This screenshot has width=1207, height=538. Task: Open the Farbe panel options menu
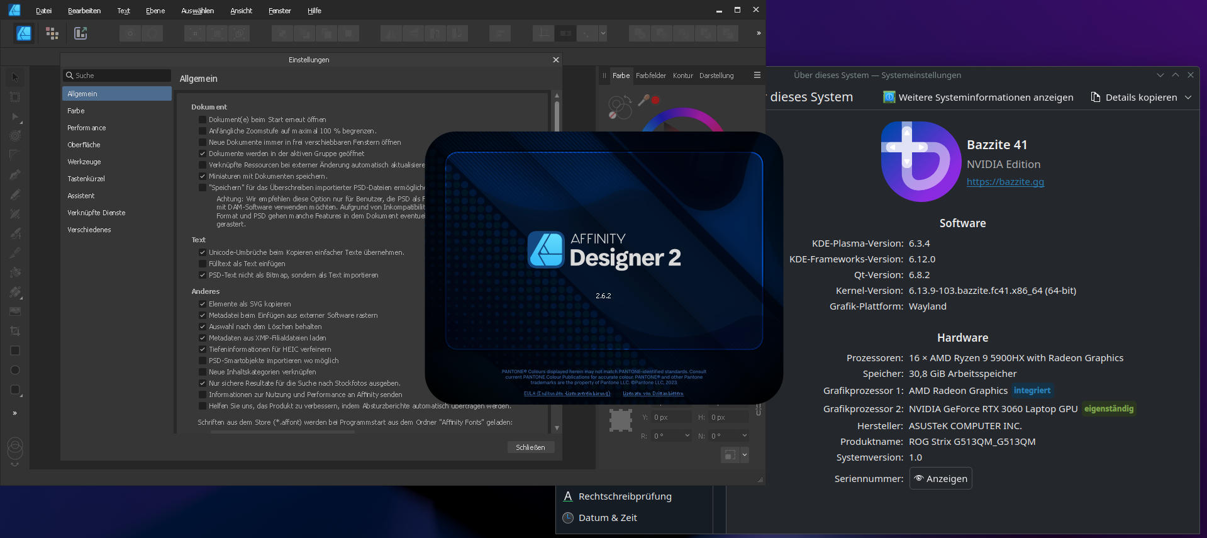[x=757, y=75]
